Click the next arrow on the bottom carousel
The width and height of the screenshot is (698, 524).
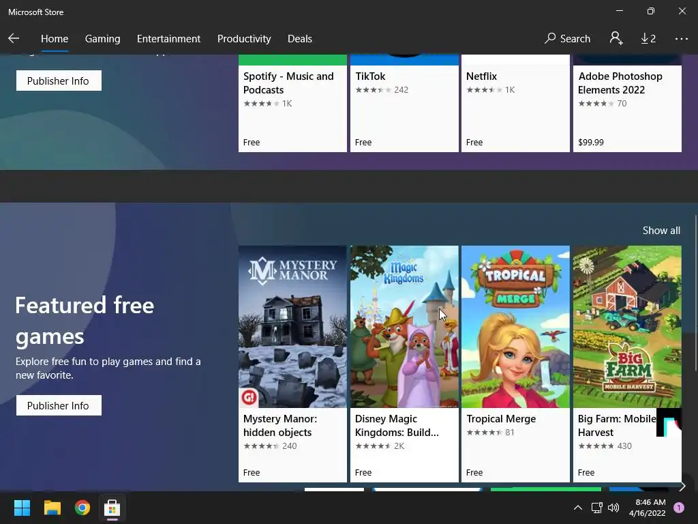pyautogui.click(x=682, y=486)
